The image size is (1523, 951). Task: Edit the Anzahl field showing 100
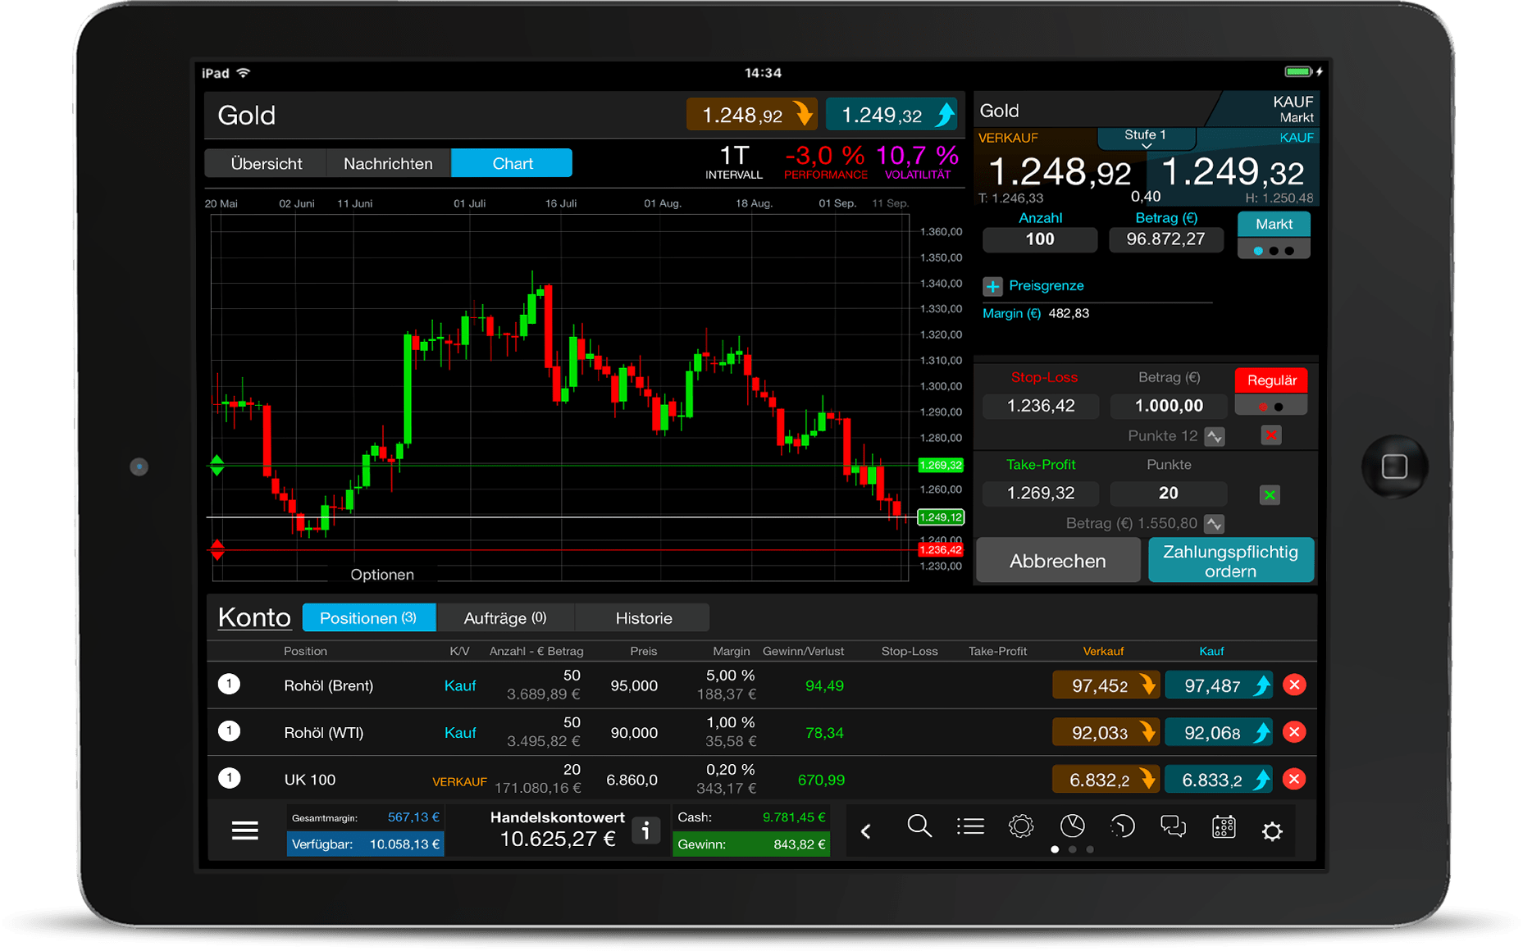click(1040, 239)
